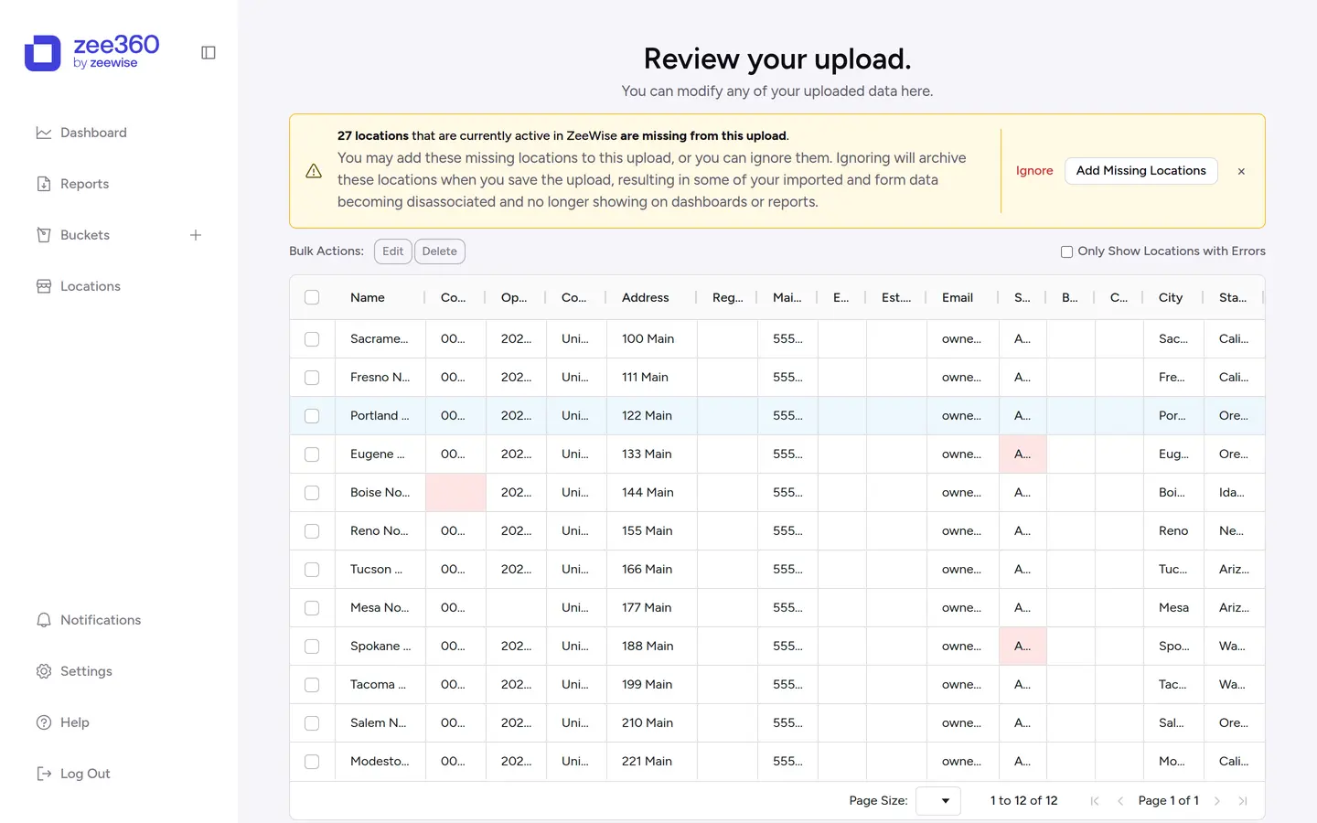Add a new bucket with the plus icon

click(x=196, y=235)
